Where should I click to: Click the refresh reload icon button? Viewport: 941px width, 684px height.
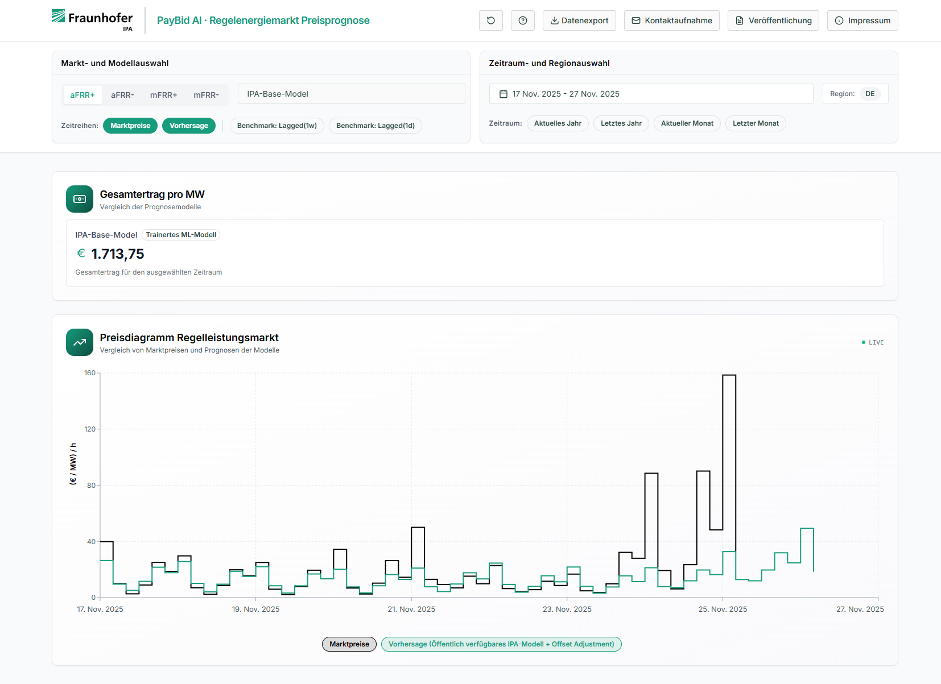[x=490, y=20]
